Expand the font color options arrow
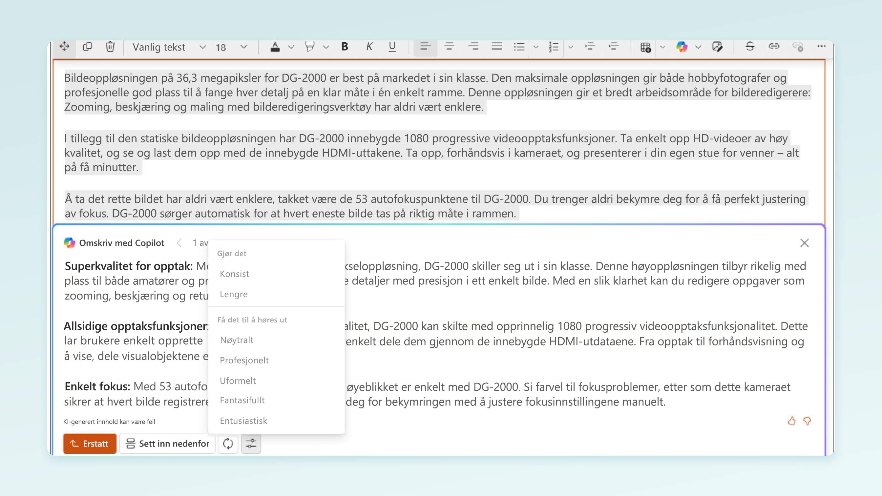882x496 pixels. tap(291, 47)
